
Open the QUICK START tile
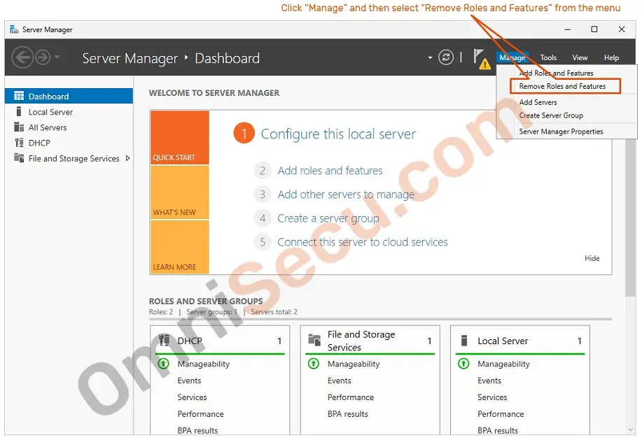180,137
